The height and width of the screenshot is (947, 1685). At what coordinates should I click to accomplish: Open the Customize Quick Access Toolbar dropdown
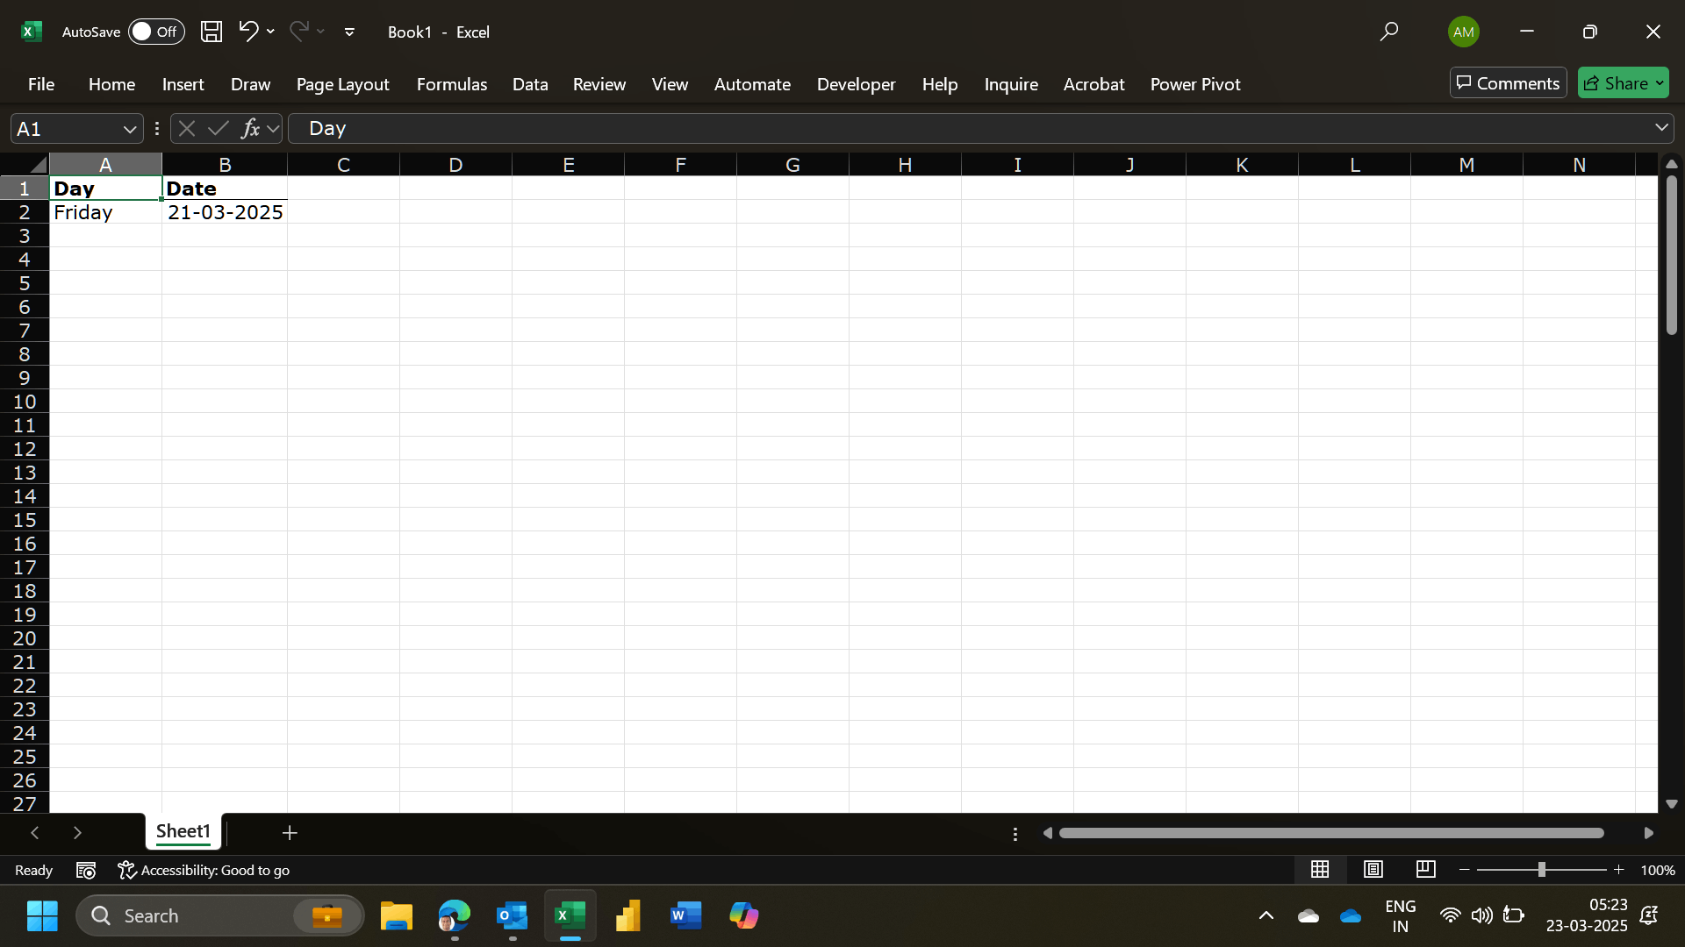(x=349, y=32)
